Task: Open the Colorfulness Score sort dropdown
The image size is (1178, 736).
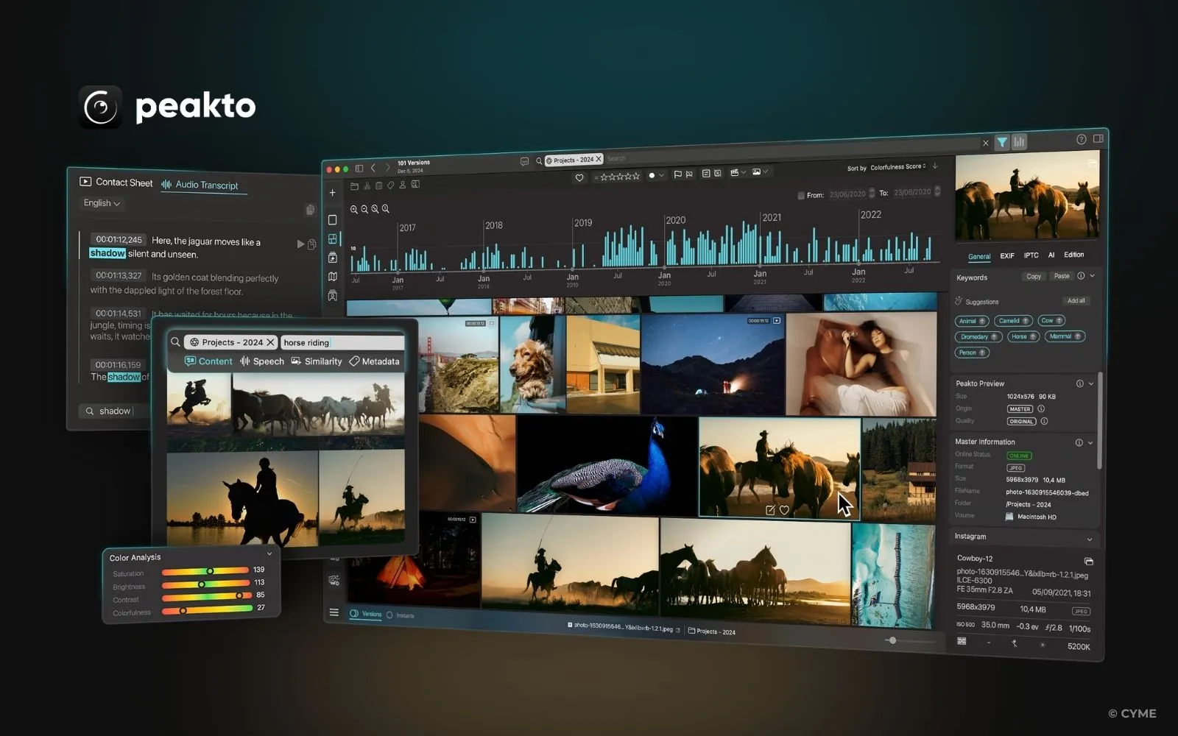Action: click(897, 167)
